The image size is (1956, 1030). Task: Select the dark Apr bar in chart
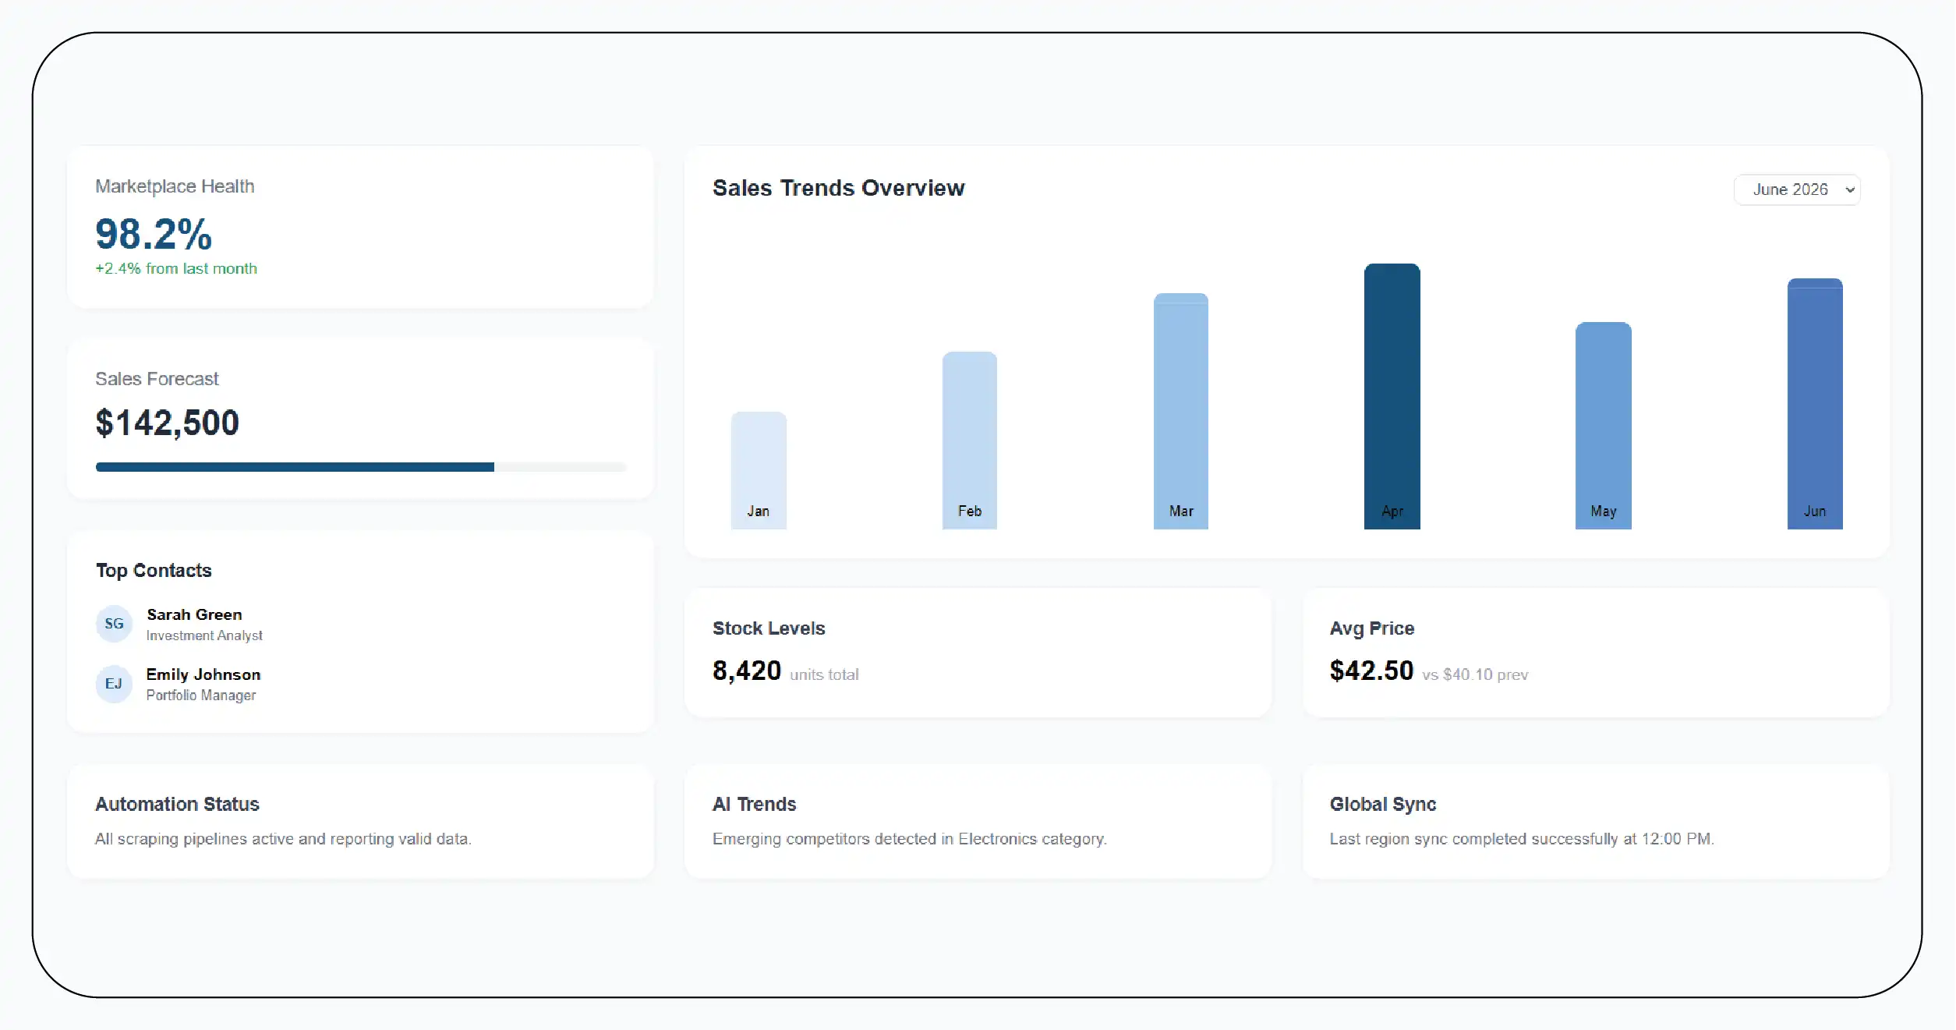coord(1392,396)
